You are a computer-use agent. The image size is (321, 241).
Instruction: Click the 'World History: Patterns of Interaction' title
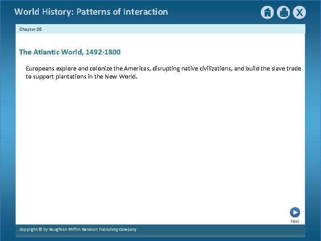pyautogui.click(x=91, y=12)
